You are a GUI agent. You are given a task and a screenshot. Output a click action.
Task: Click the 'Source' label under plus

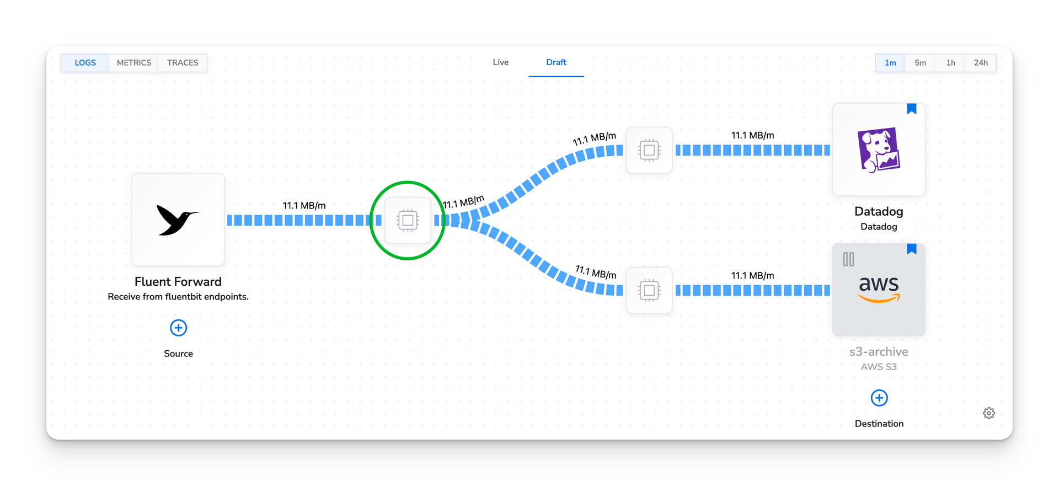pyautogui.click(x=178, y=354)
